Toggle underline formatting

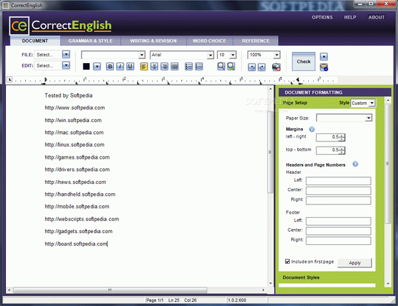point(130,66)
